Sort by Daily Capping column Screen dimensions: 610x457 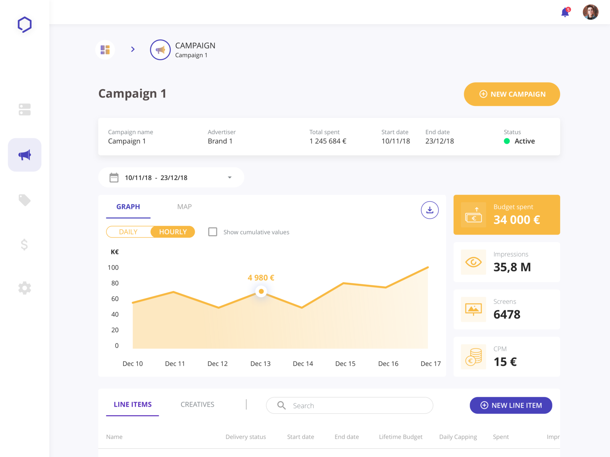click(458, 437)
